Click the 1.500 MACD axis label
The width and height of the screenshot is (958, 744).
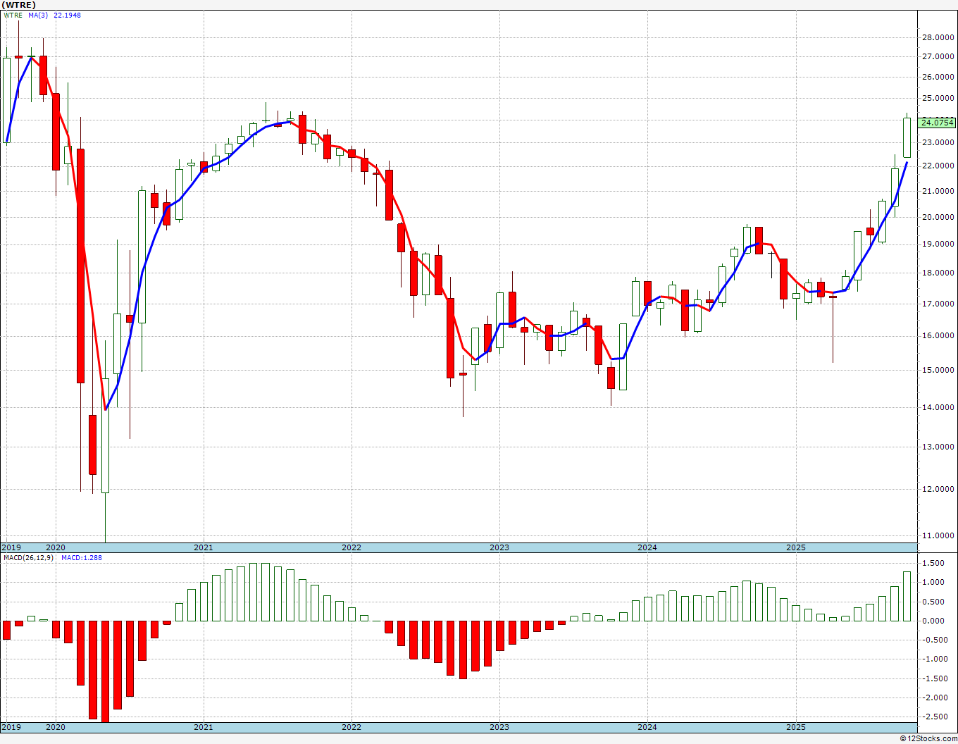934,563
